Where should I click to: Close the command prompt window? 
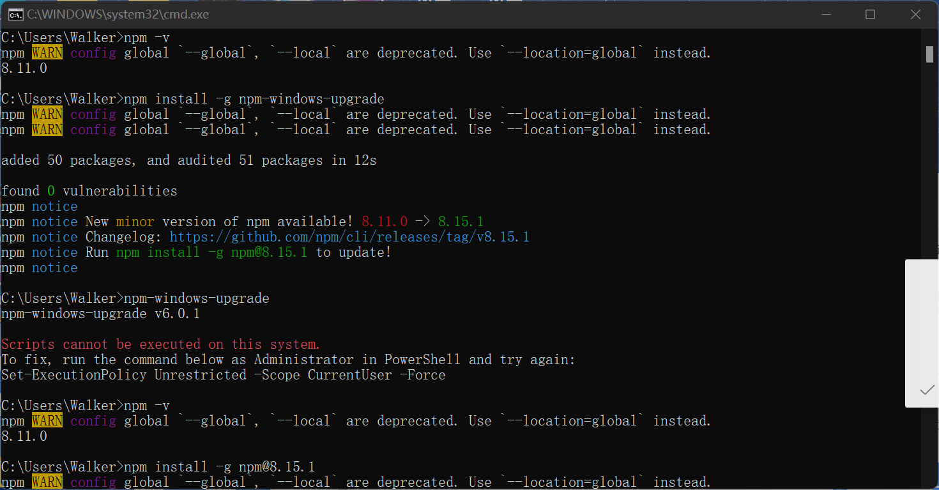[915, 14]
